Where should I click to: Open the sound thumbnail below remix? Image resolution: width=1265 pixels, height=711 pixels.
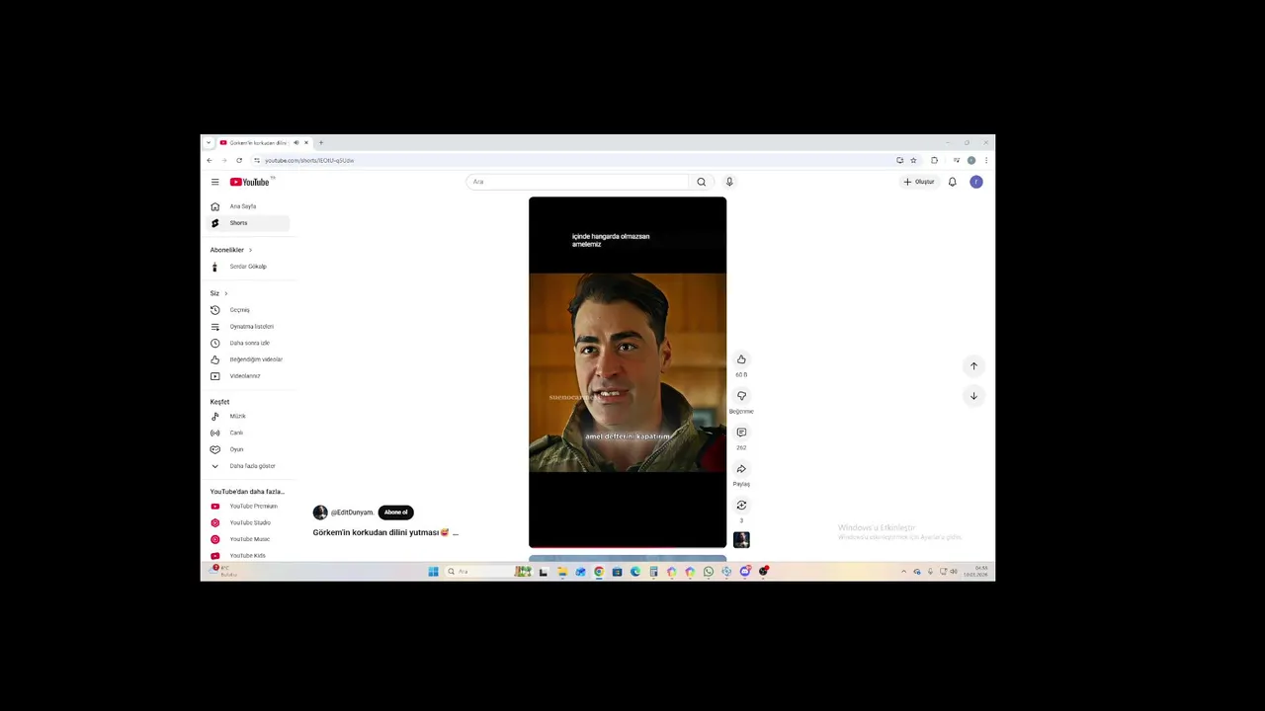coord(741,539)
